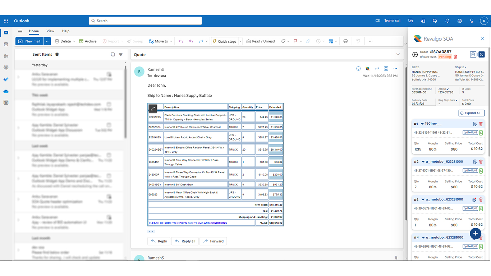Toggle Read / Unread status

pyautogui.click(x=261, y=41)
